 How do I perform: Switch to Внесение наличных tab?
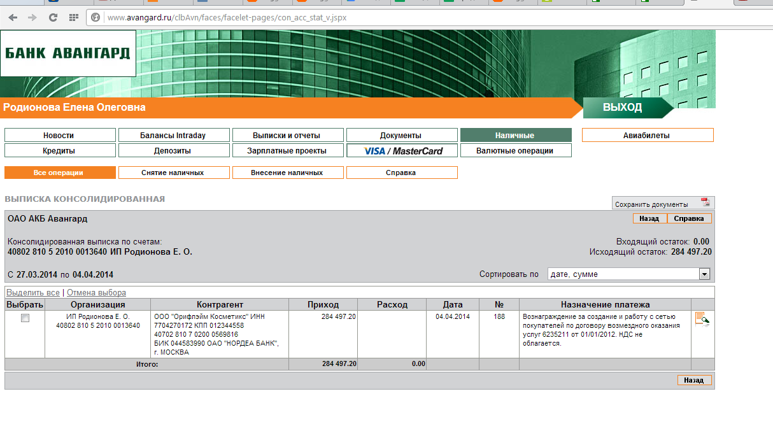[288, 173]
